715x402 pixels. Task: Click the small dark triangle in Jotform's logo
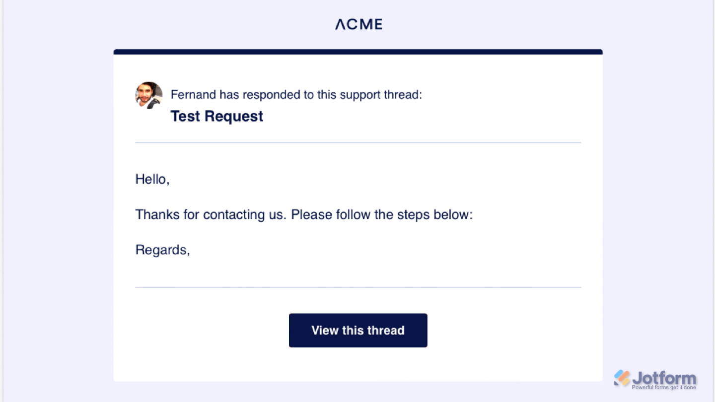coord(617,384)
